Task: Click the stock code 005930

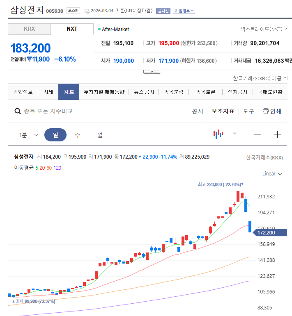Action: point(55,11)
